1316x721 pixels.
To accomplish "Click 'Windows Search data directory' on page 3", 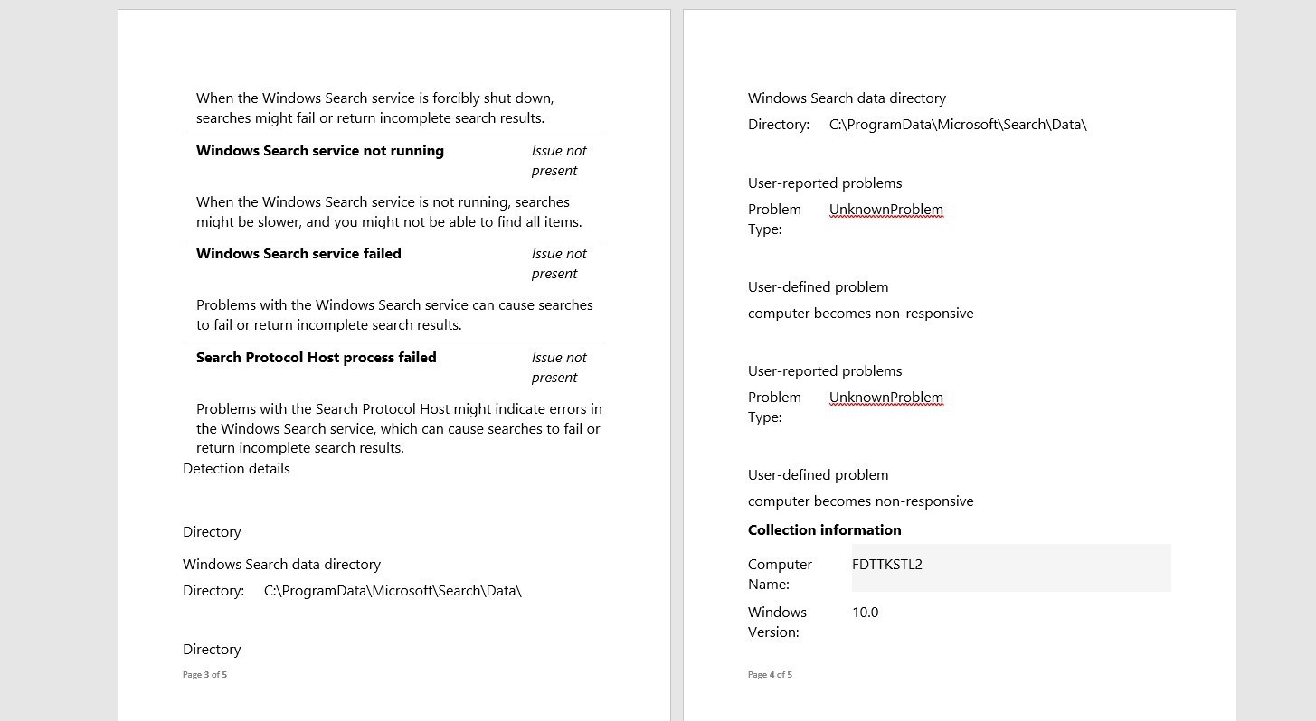I will 281,565.
